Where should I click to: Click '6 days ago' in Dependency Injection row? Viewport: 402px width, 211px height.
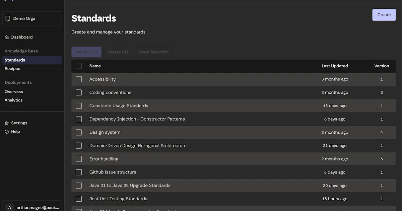coord(335,119)
